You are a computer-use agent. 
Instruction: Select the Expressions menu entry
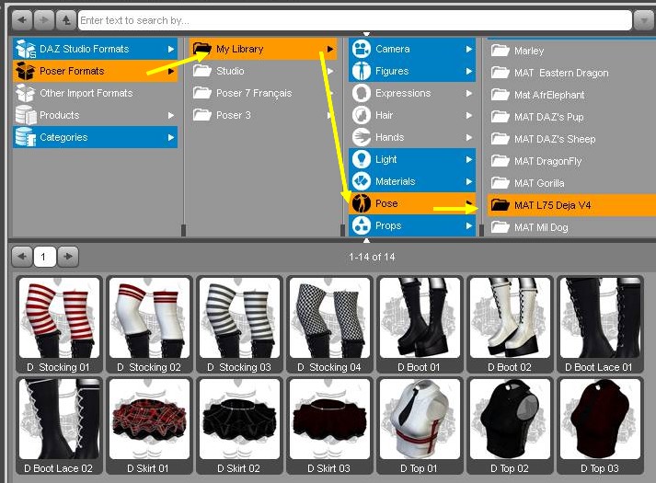412,93
